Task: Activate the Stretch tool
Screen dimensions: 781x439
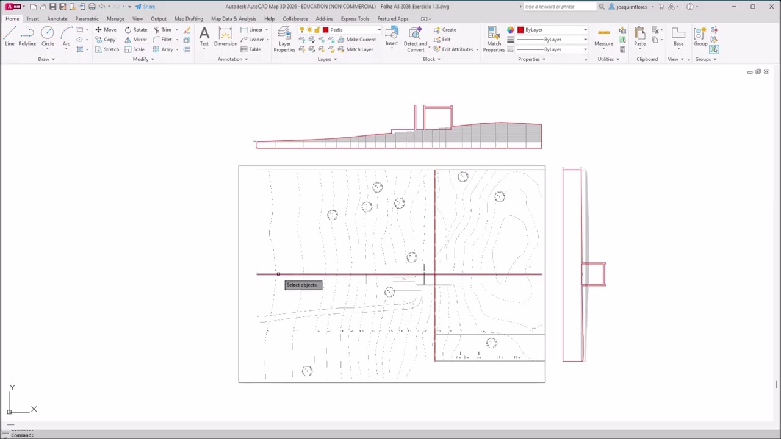Action: [107, 49]
